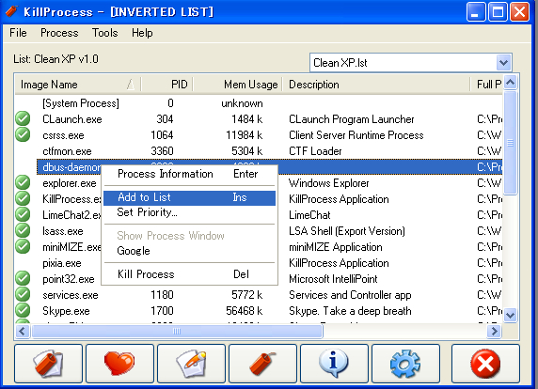Click the point32.exe image name
This screenshot has width=538, height=389.
click(x=69, y=279)
